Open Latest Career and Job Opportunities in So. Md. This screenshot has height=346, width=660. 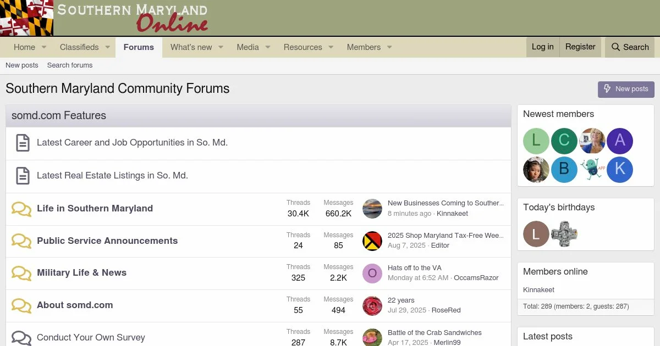pos(132,143)
